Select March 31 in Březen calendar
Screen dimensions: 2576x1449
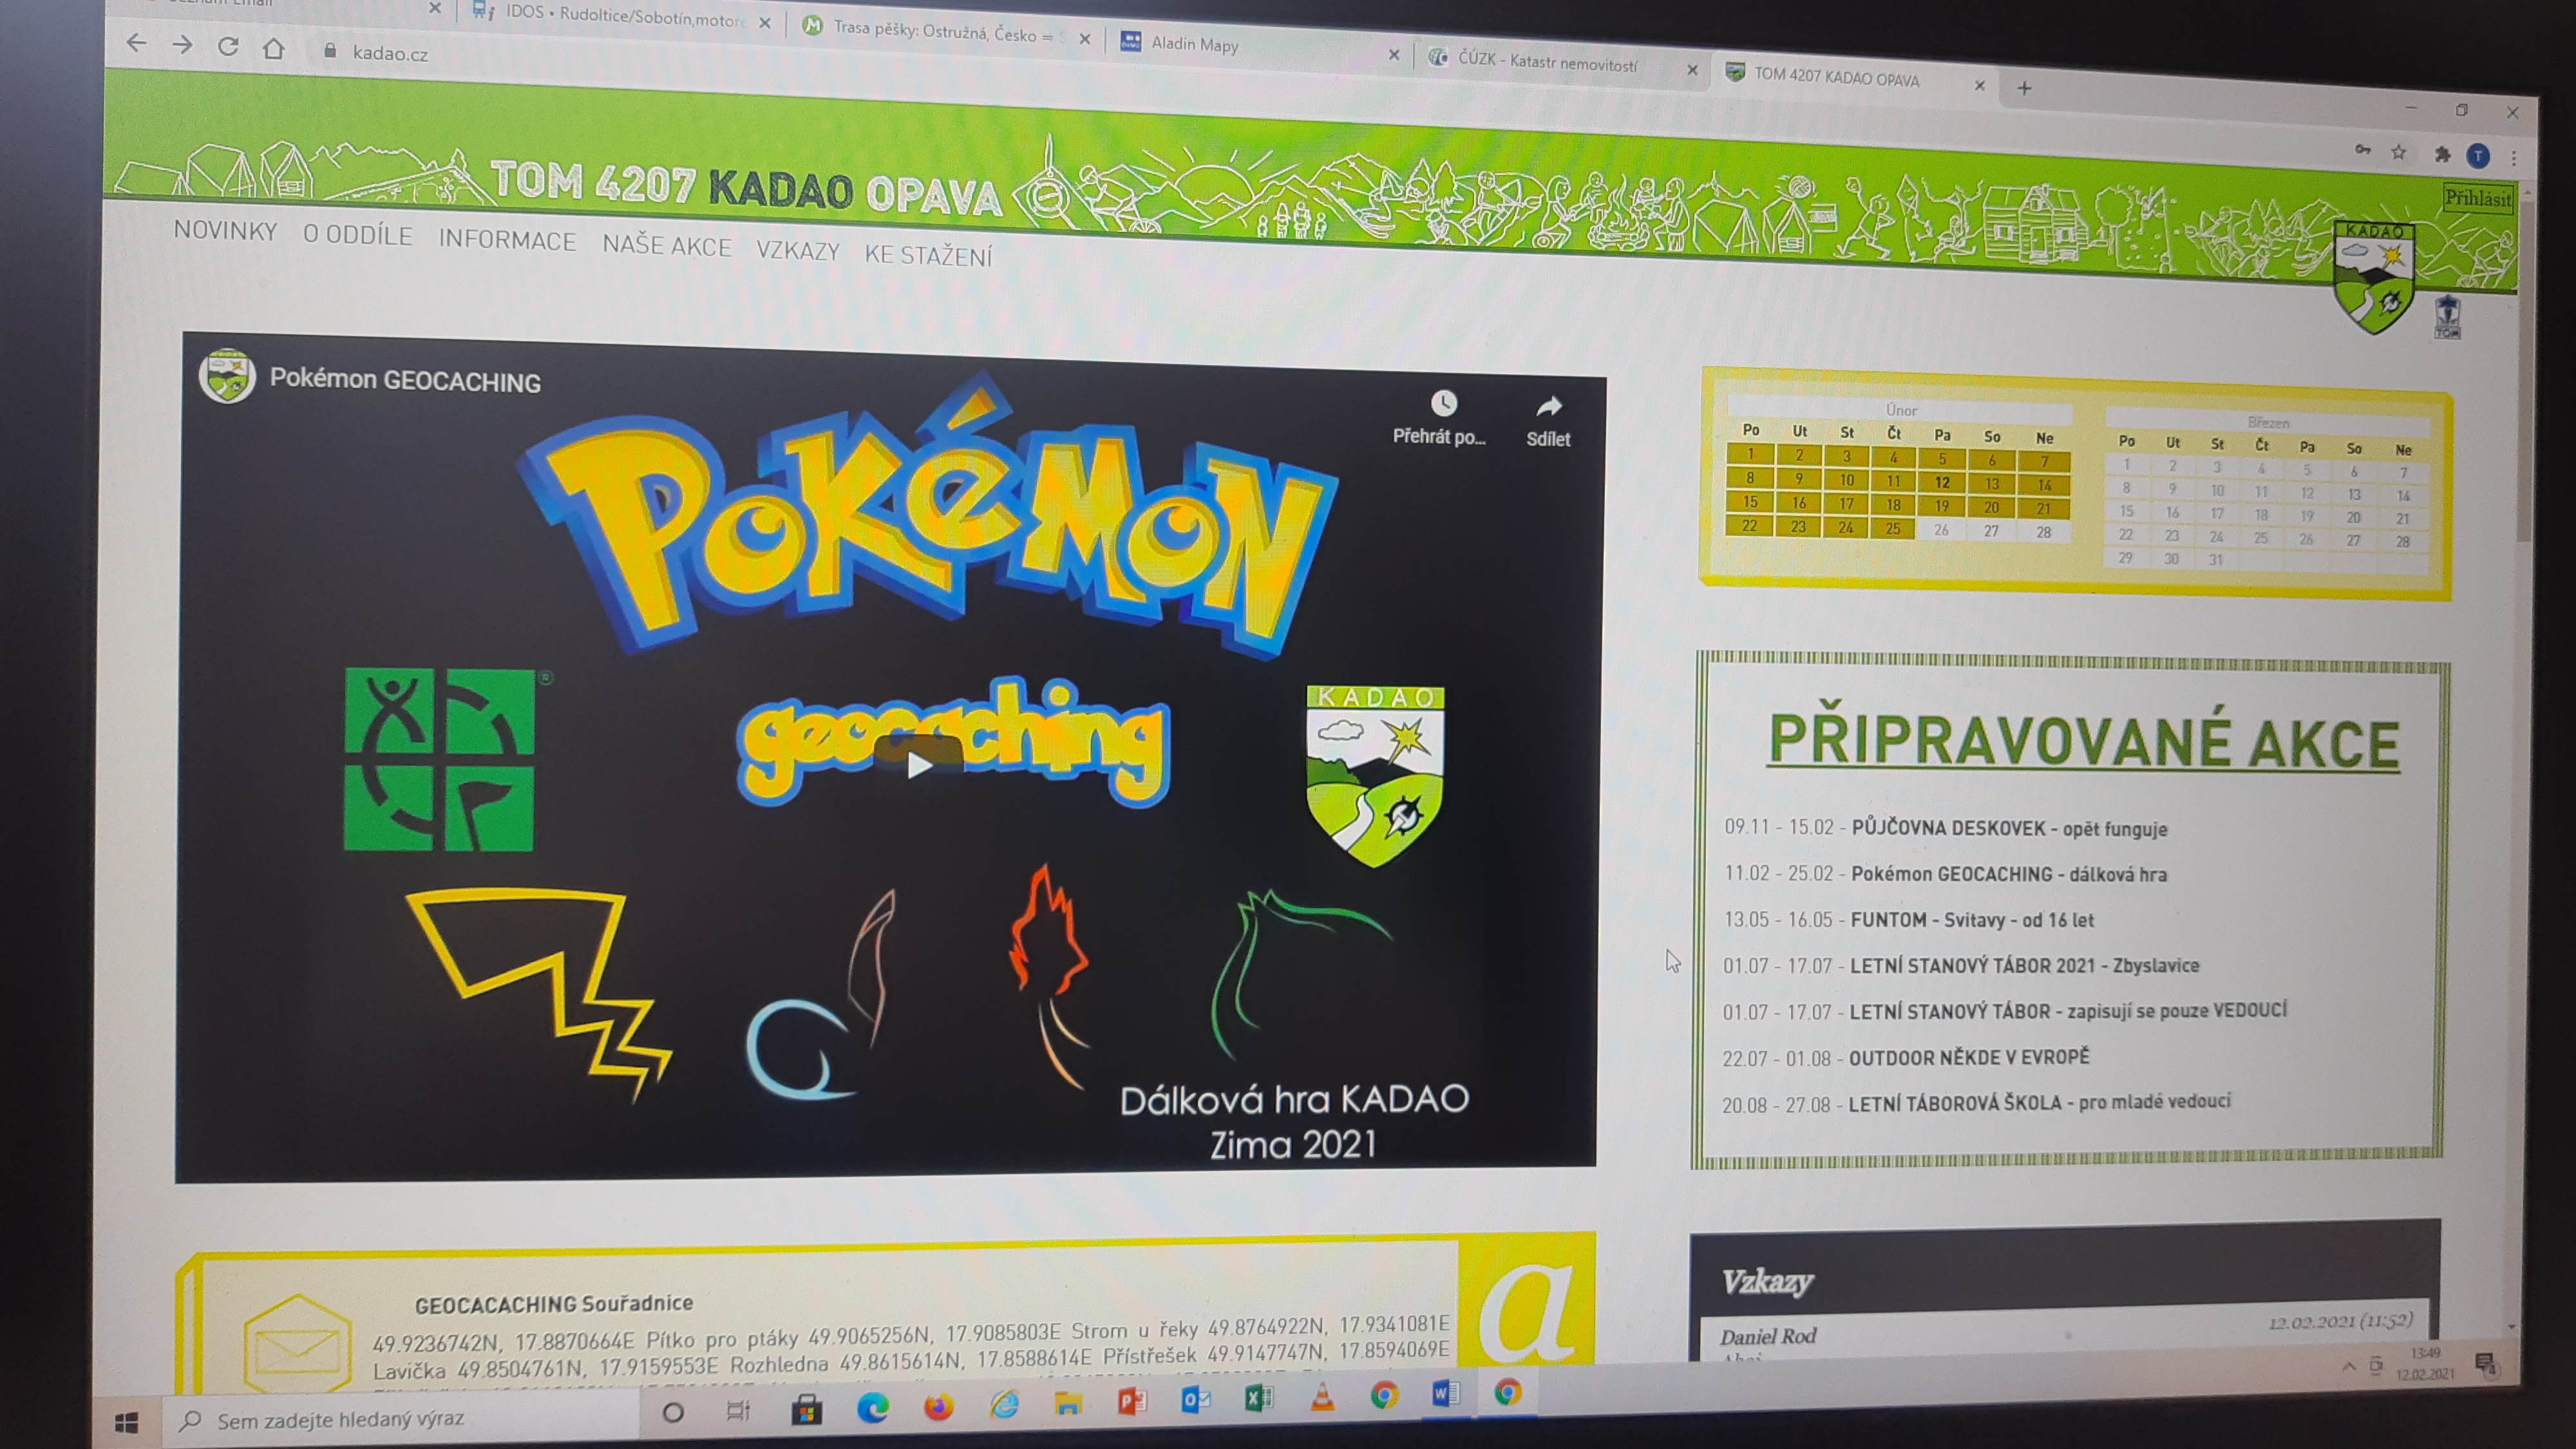(2216, 560)
